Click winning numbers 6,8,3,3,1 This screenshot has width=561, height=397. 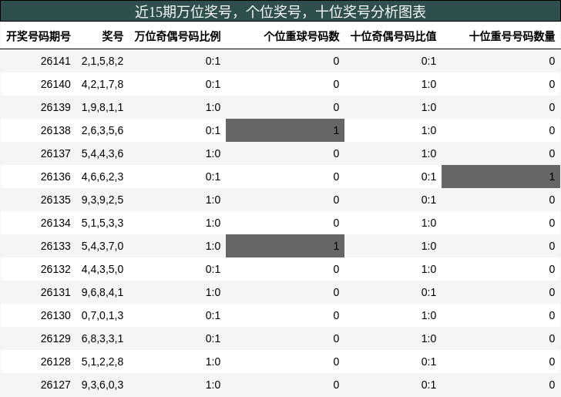[x=102, y=338]
